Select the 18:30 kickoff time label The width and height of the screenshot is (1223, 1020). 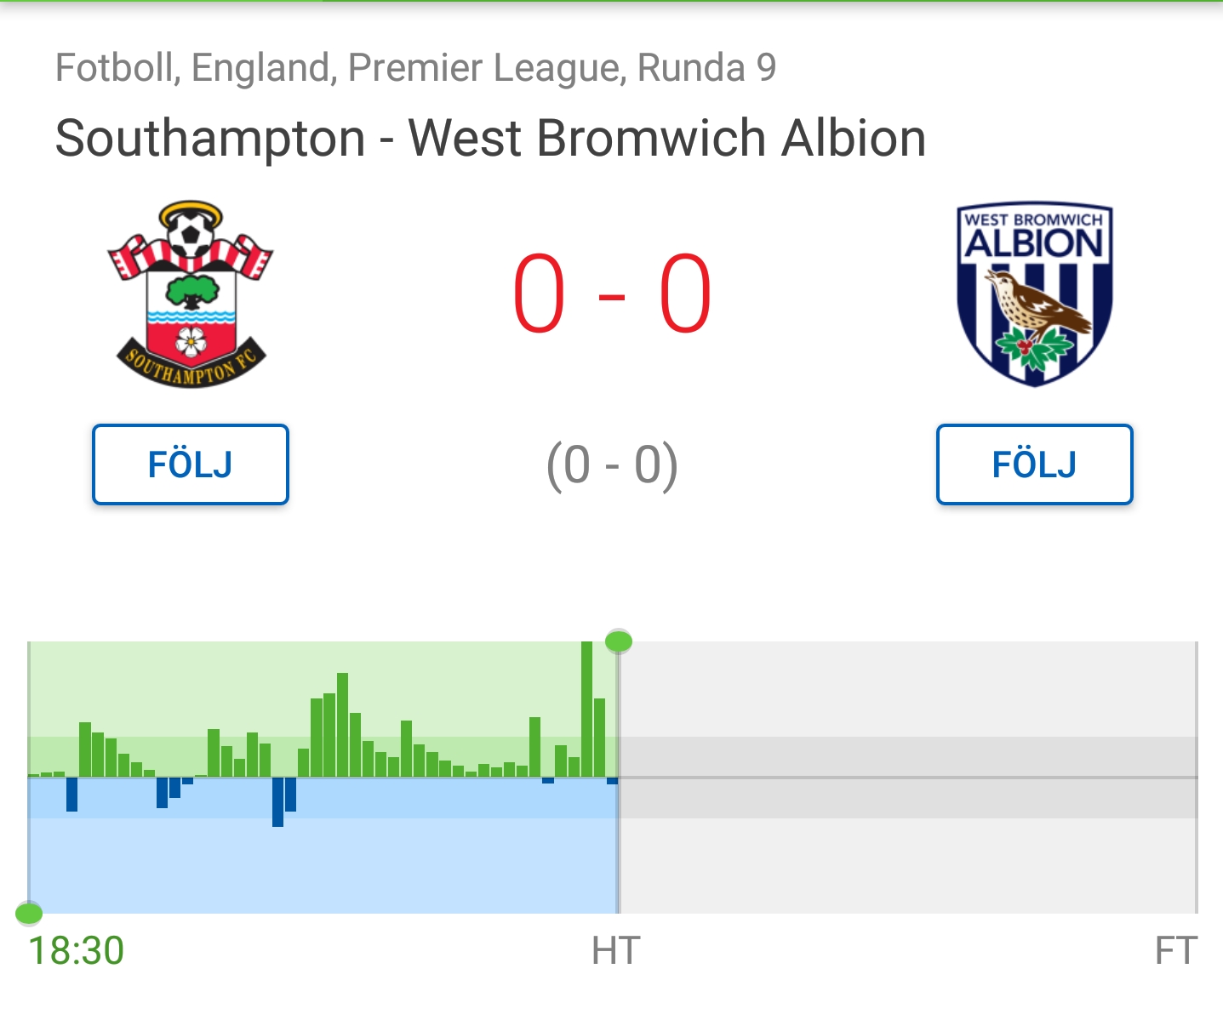[77, 950]
